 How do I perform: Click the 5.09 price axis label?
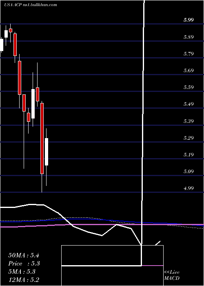click(x=188, y=172)
